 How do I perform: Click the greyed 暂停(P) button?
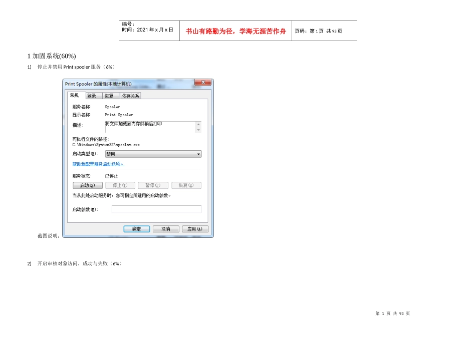[153, 185]
